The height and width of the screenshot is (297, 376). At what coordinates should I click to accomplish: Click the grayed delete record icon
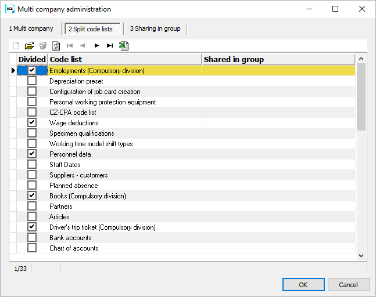pos(43,45)
